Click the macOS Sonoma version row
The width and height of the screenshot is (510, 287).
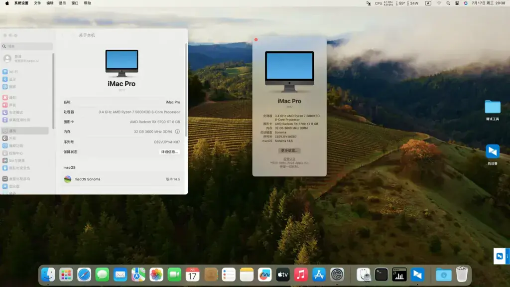point(122,179)
